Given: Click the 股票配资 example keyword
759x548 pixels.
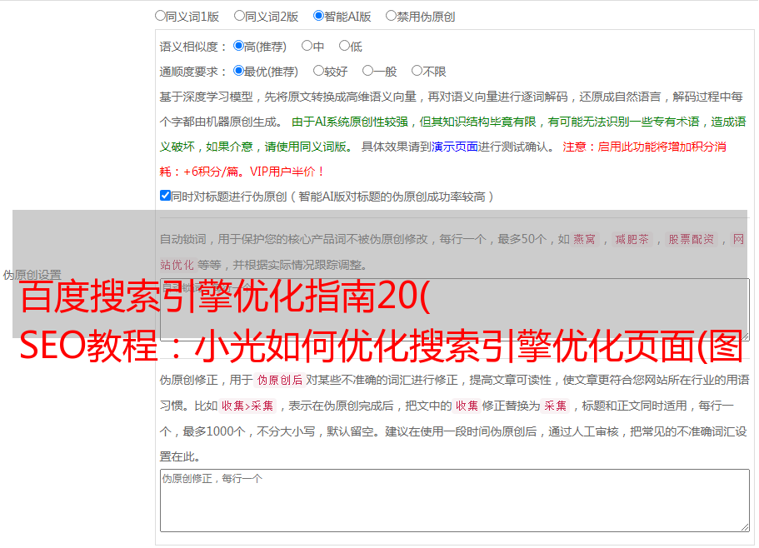Looking at the screenshot, I should click(x=691, y=239).
